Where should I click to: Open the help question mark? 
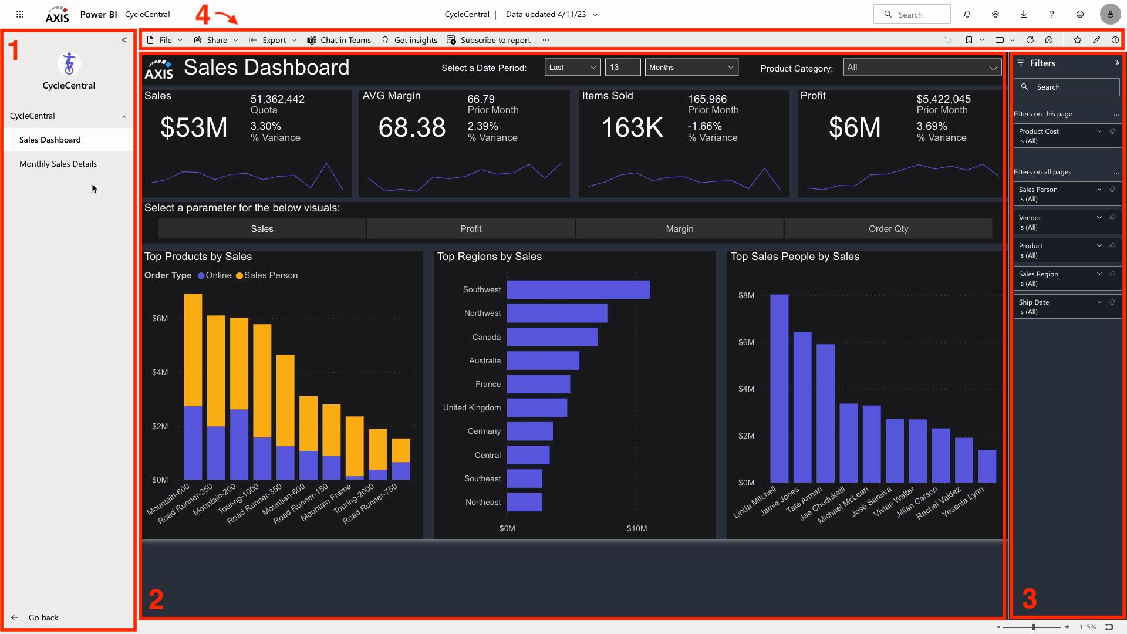coord(1052,14)
